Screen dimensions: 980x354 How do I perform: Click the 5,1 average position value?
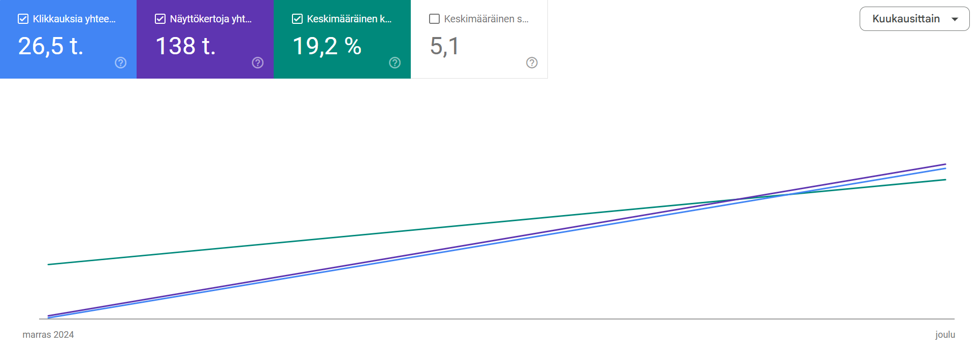click(444, 46)
